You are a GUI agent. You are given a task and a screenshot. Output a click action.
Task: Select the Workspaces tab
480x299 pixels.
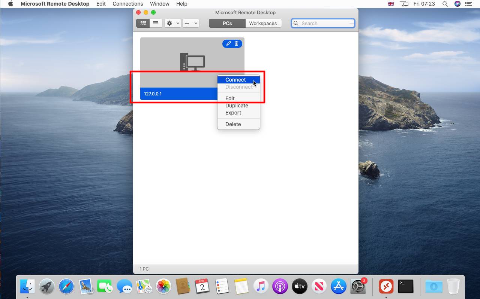(x=263, y=23)
